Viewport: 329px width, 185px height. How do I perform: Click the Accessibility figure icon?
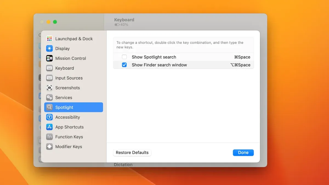pos(49,117)
